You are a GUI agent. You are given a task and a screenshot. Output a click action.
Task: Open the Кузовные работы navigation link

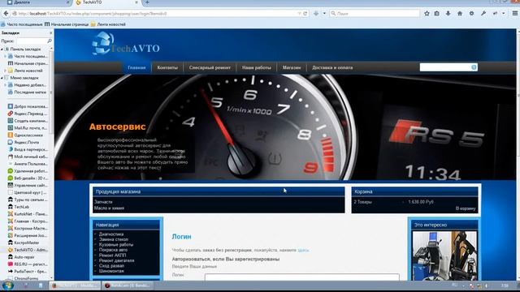(x=116, y=245)
